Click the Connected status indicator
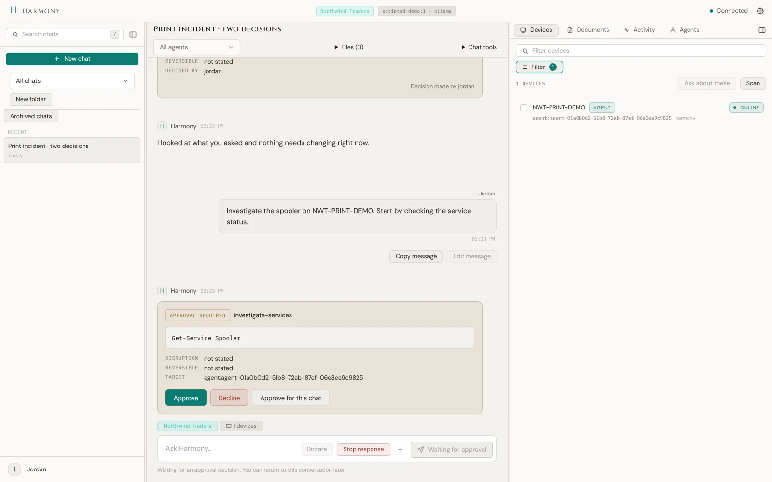Image resolution: width=772 pixels, height=482 pixels. pyautogui.click(x=729, y=11)
